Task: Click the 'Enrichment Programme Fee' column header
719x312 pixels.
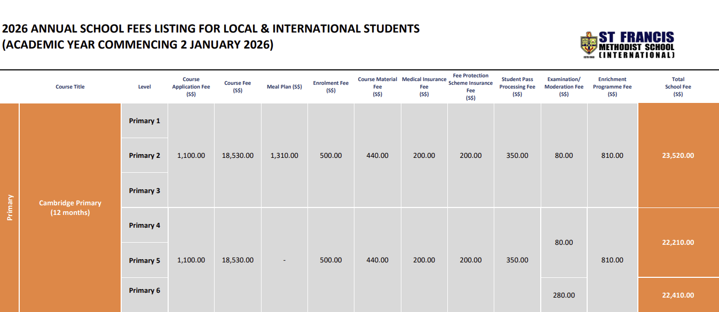Action: 612,87
